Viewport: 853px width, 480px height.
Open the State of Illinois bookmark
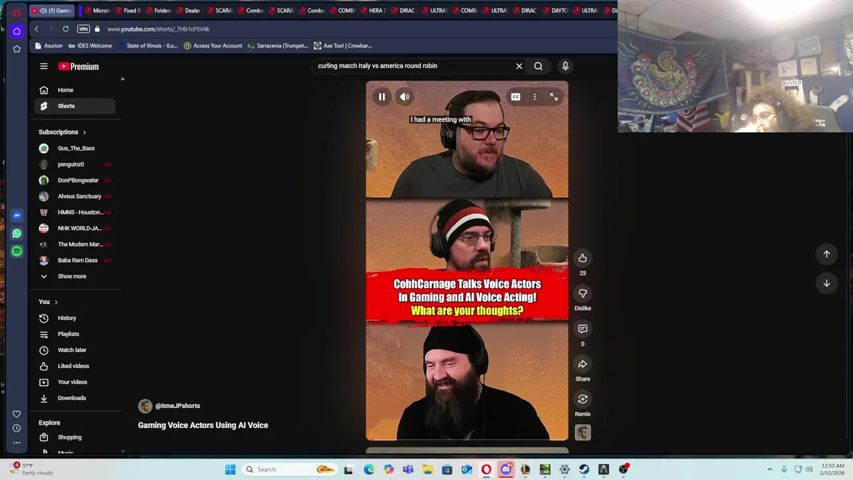coord(147,46)
